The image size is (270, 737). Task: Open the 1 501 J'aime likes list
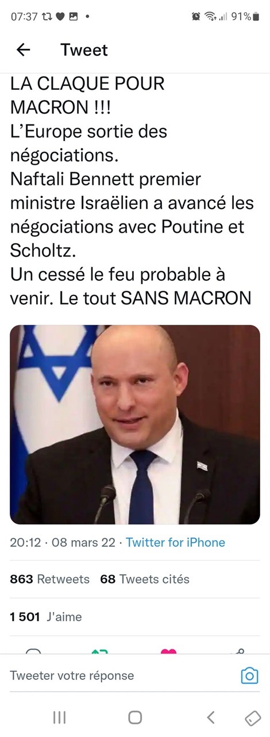pyautogui.click(x=46, y=617)
